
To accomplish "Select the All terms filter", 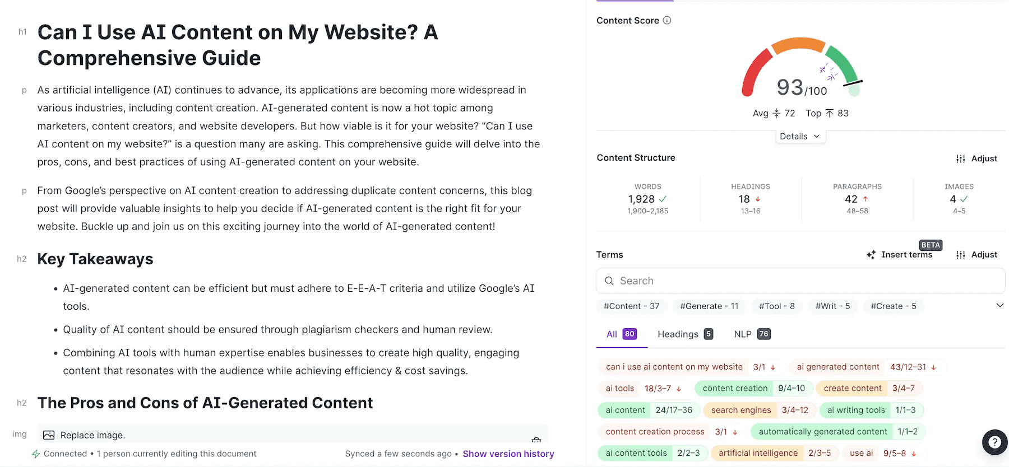I will (621, 334).
